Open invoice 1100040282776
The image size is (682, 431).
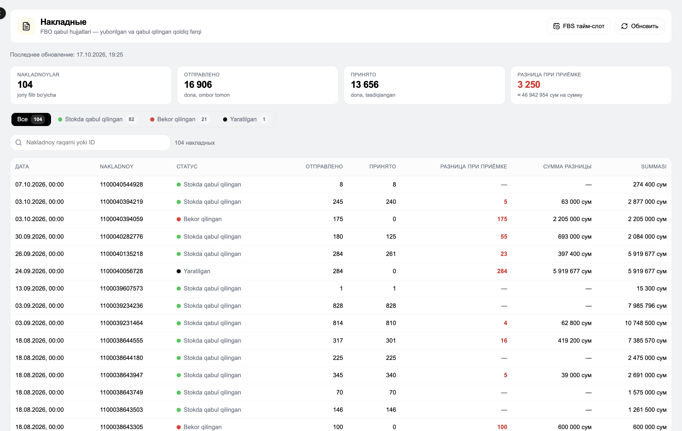pos(121,237)
